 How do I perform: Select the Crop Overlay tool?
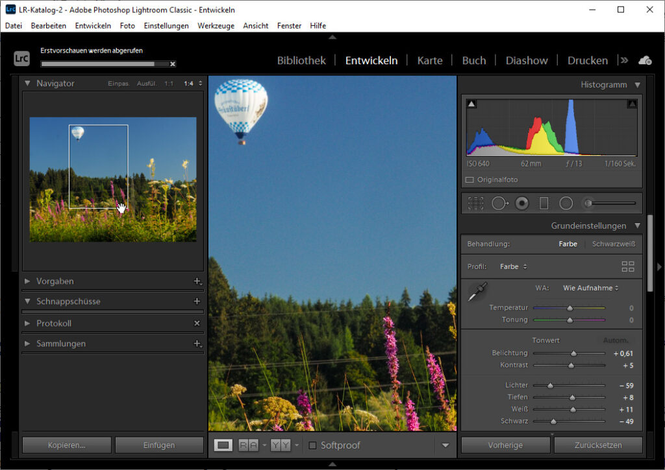pos(475,203)
